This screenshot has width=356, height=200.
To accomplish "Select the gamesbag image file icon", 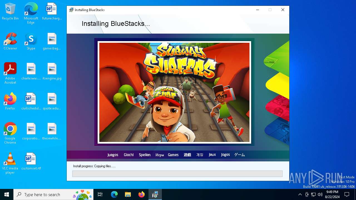I will click(52, 41).
